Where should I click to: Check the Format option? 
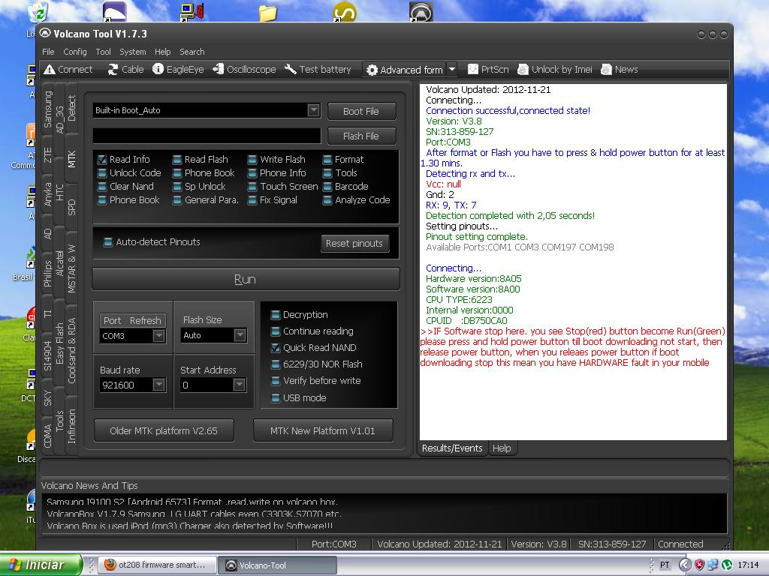(327, 160)
